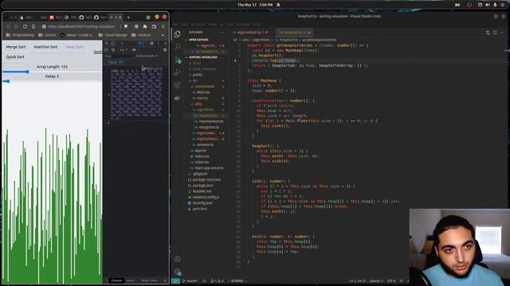
Task: Click the console Filter input field
Action: coord(119,56)
